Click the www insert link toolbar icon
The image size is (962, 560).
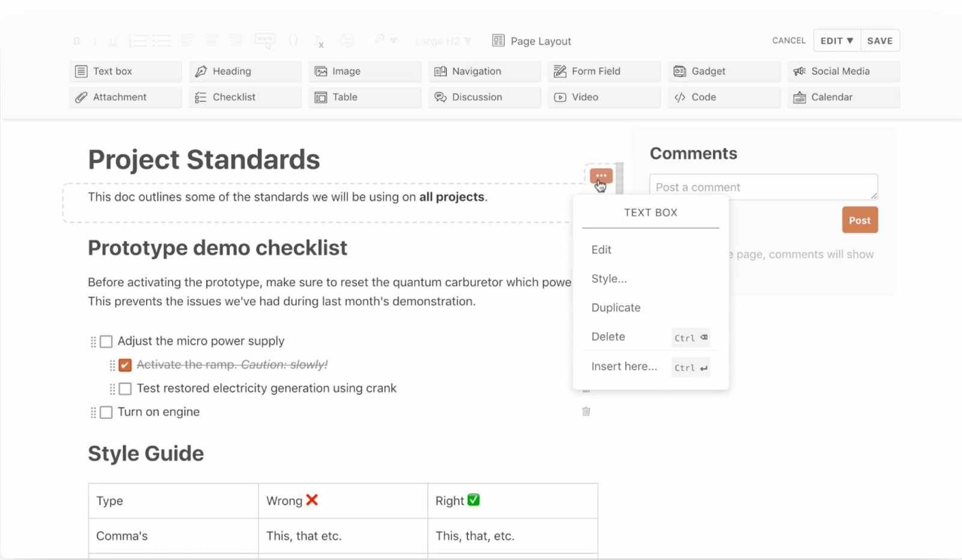pos(265,40)
